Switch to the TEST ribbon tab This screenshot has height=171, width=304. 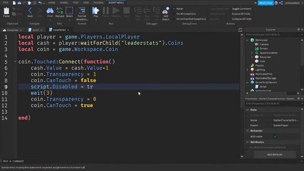(76, 3)
